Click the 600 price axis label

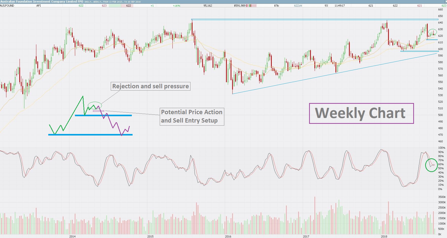tap(440, 49)
